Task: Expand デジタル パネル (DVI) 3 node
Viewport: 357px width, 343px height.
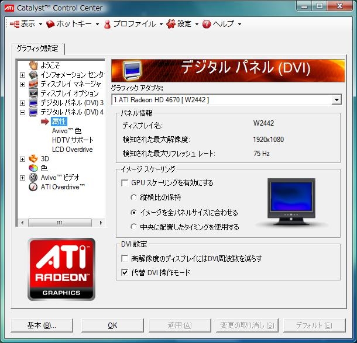Action: 22,103
